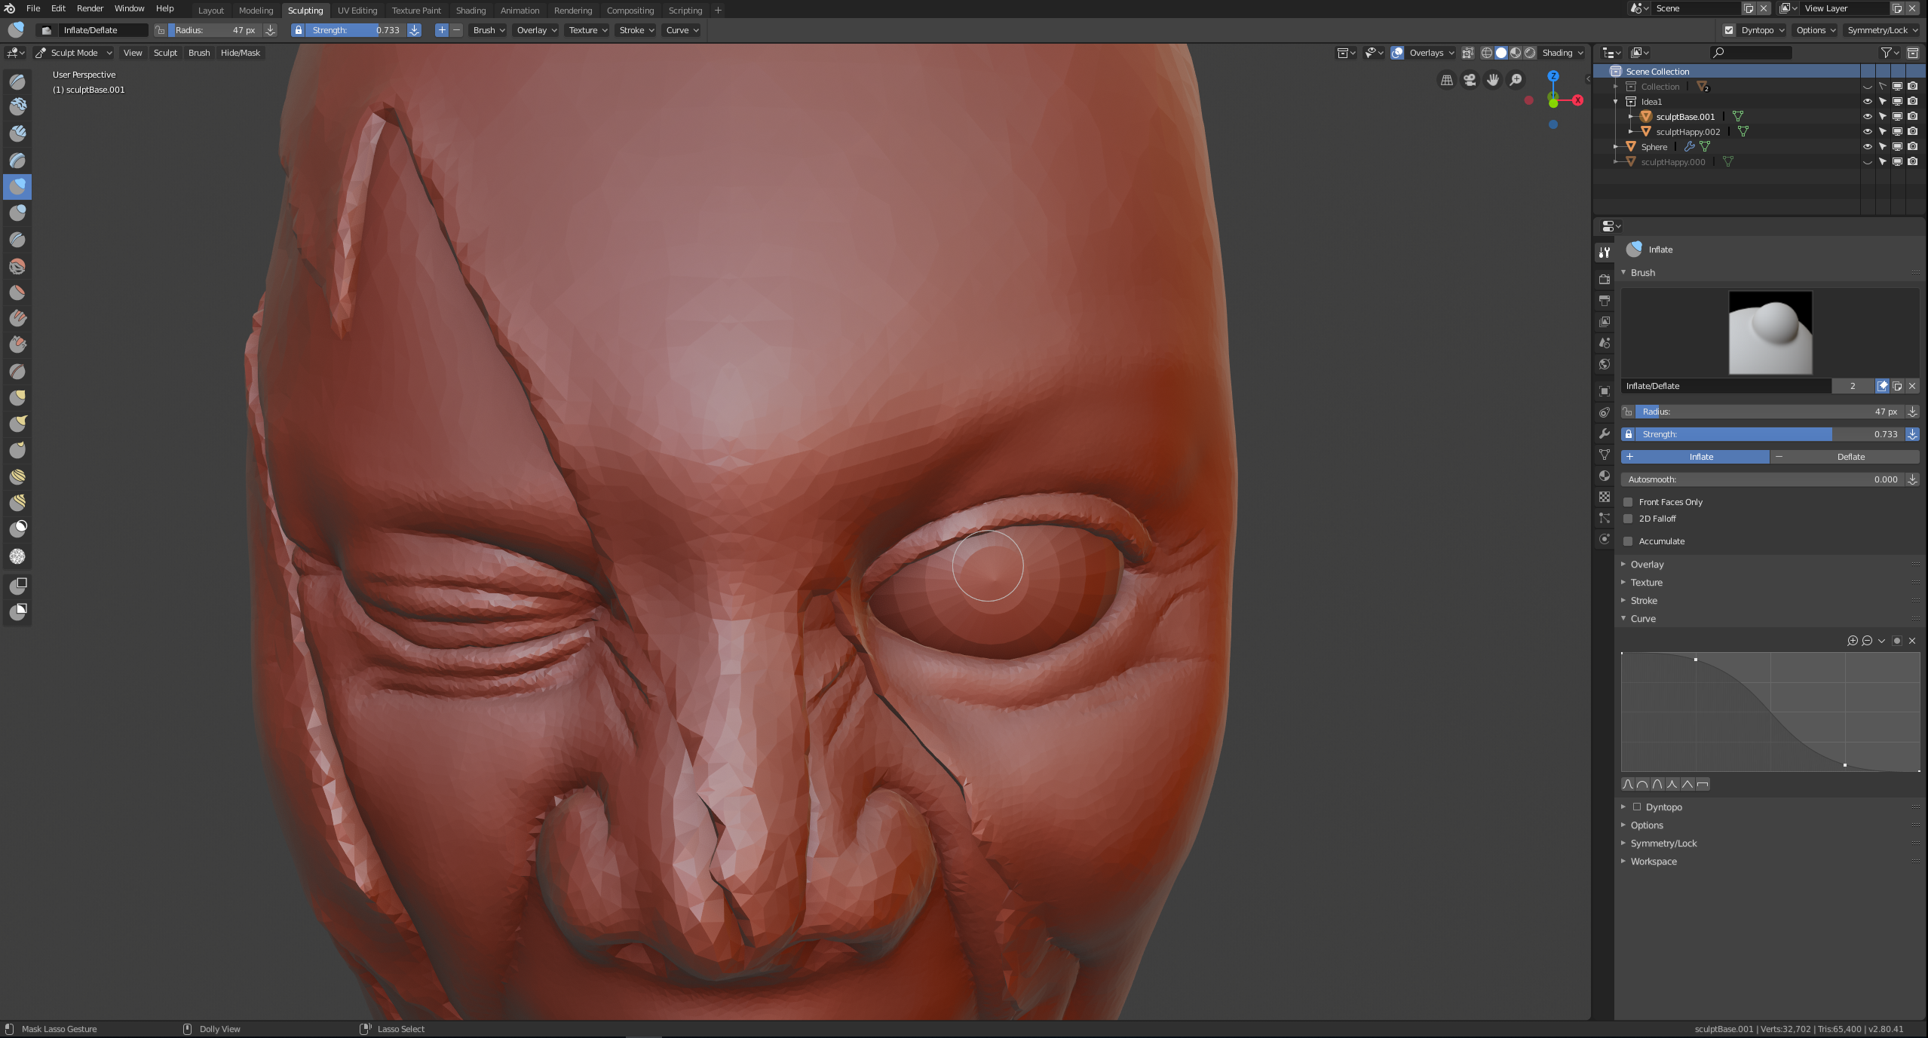
Task: Select the Mask brush tool
Action: 17,528
